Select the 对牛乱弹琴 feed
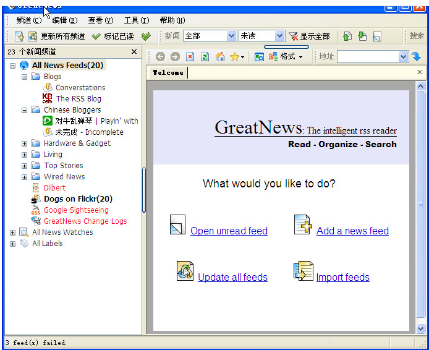The image size is (429, 350). coord(96,121)
